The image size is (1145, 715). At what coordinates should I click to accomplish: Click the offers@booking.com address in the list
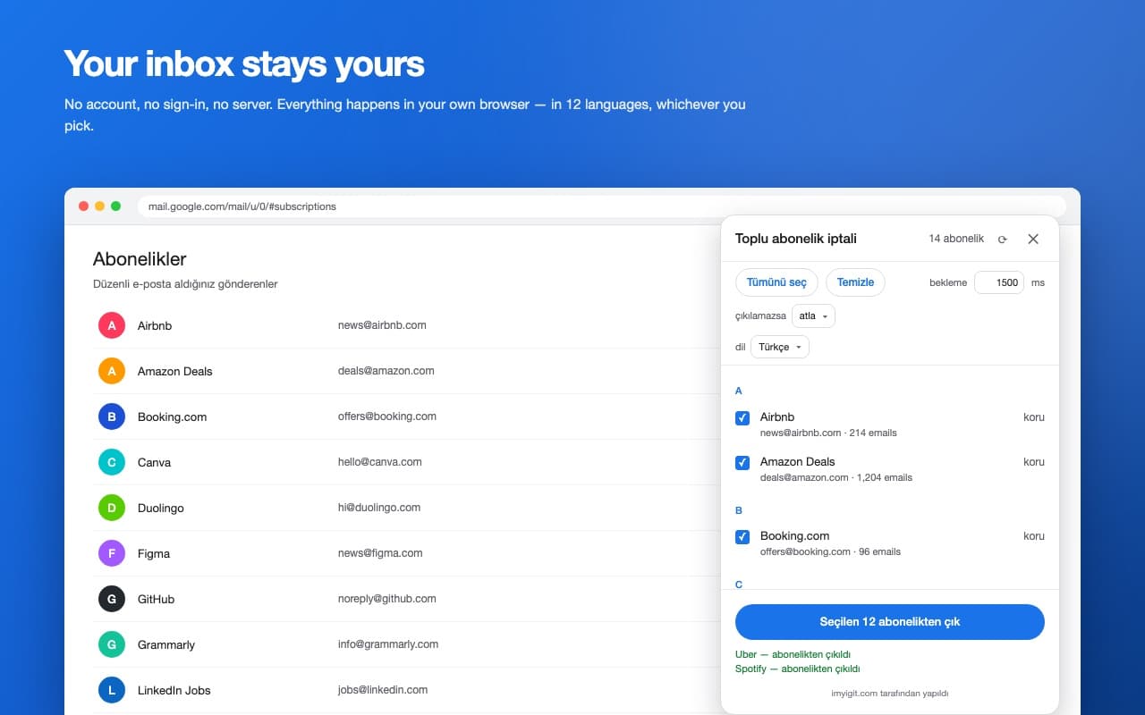(x=387, y=416)
